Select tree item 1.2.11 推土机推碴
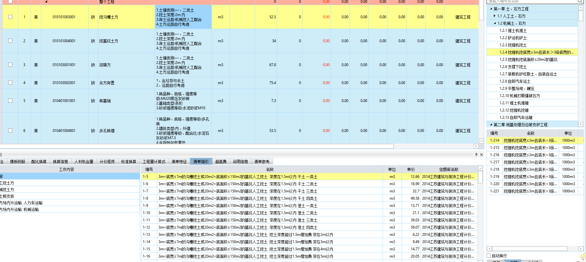Screen dimensions: 586x262 pyautogui.click(x=514, y=103)
